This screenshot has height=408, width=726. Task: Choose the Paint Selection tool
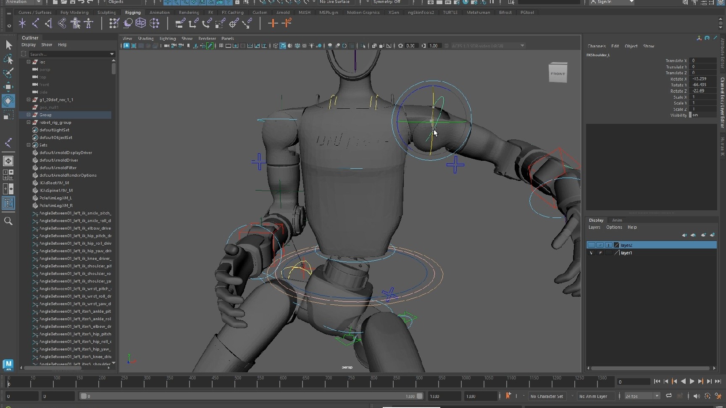[8, 73]
